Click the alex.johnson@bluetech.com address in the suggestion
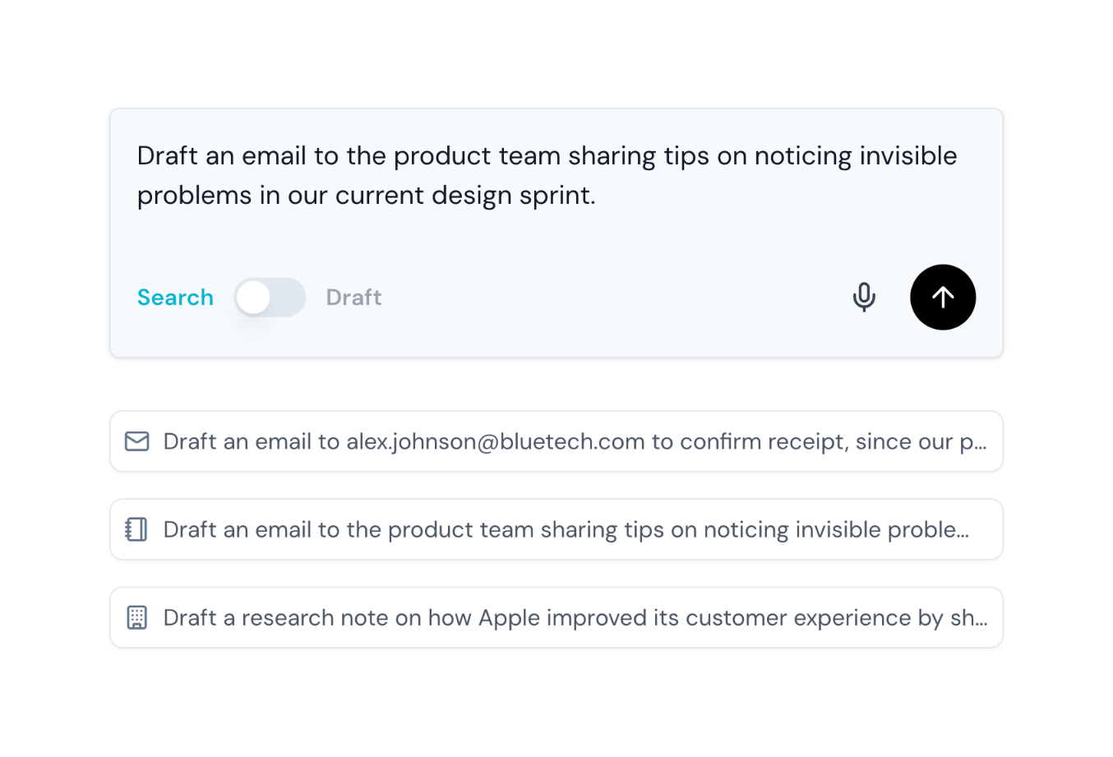Image resolution: width=1113 pixels, height=757 pixels. [495, 441]
